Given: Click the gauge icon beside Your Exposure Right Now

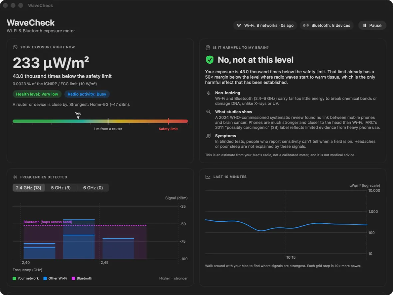Looking at the screenshot, I should pos(15,47).
